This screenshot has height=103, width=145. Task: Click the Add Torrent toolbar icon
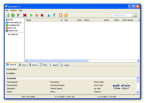click(8, 15)
